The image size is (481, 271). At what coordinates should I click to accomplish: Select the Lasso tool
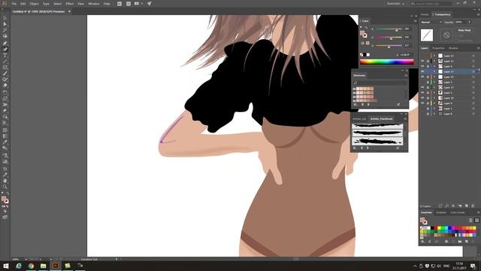tap(5, 37)
